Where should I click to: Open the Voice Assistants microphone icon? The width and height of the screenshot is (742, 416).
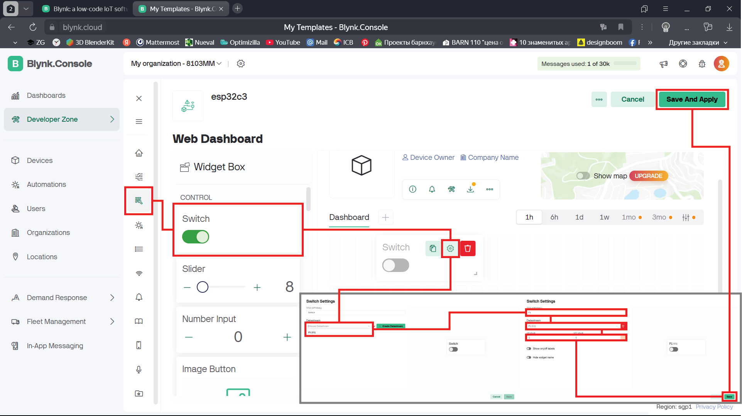click(139, 369)
